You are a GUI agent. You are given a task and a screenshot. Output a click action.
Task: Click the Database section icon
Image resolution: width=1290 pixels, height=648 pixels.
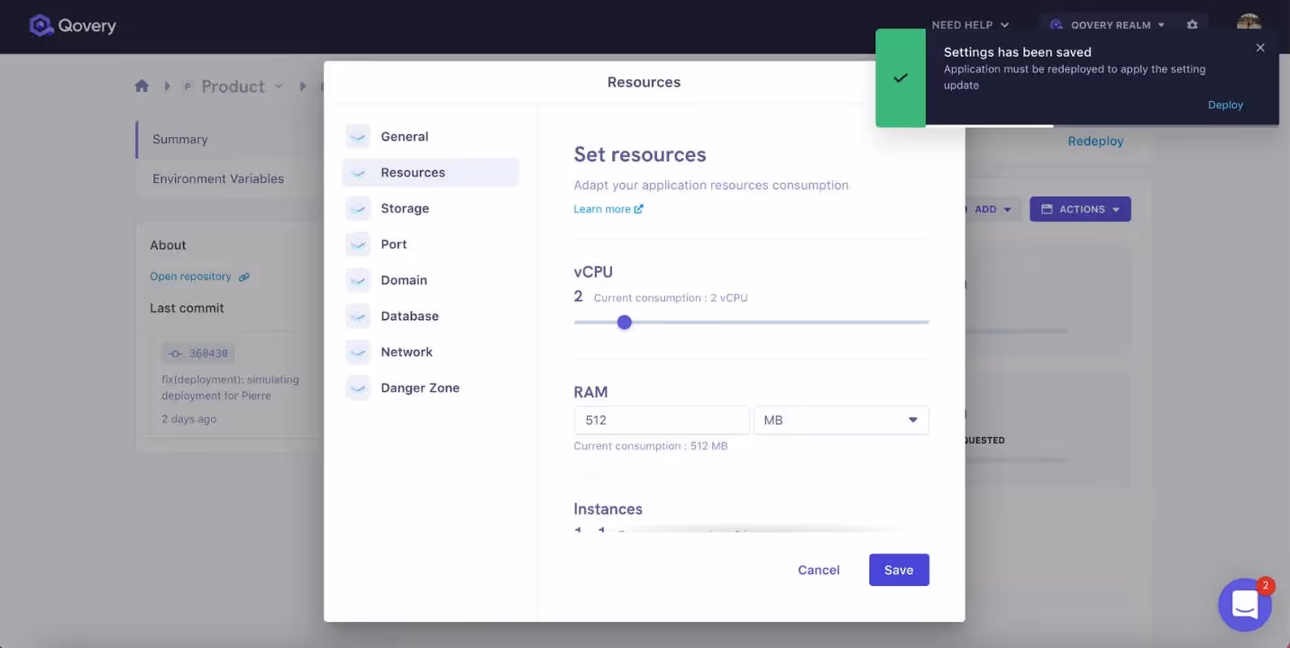(x=358, y=316)
